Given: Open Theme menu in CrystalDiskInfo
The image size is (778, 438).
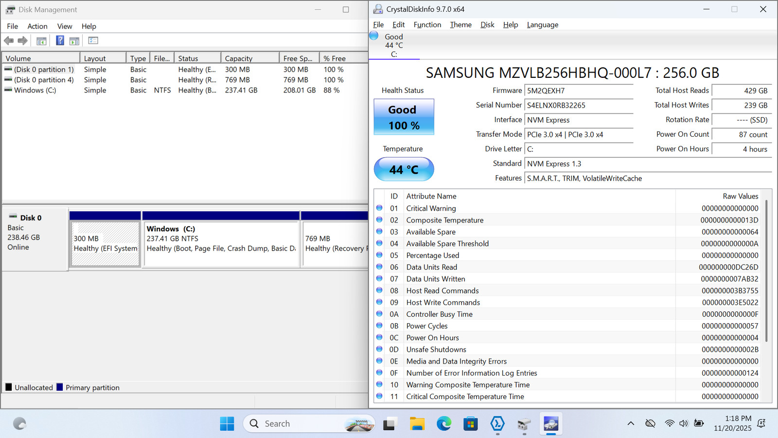Looking at the screenshot, I should 460,25.
